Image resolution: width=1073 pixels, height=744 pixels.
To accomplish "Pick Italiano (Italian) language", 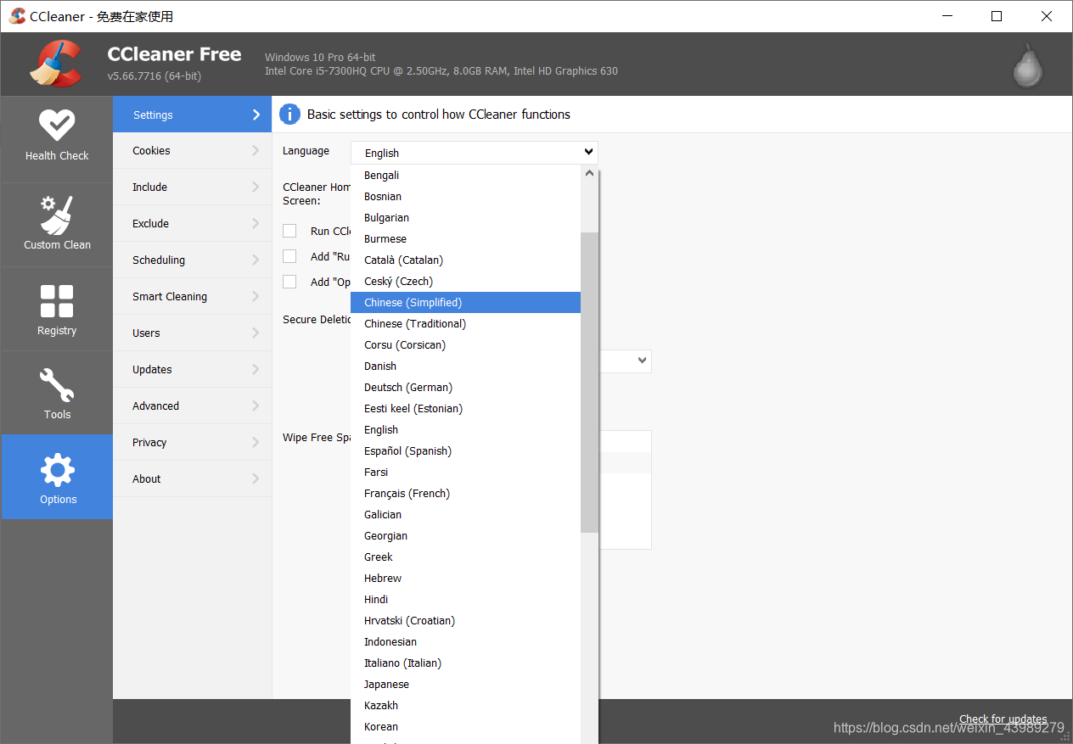I will [465, 663].
